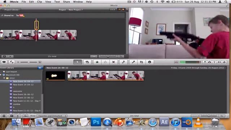The height and width of the screenshot is (130, 231).
Task: Play event clips from beginning
Action: [18, 116]
